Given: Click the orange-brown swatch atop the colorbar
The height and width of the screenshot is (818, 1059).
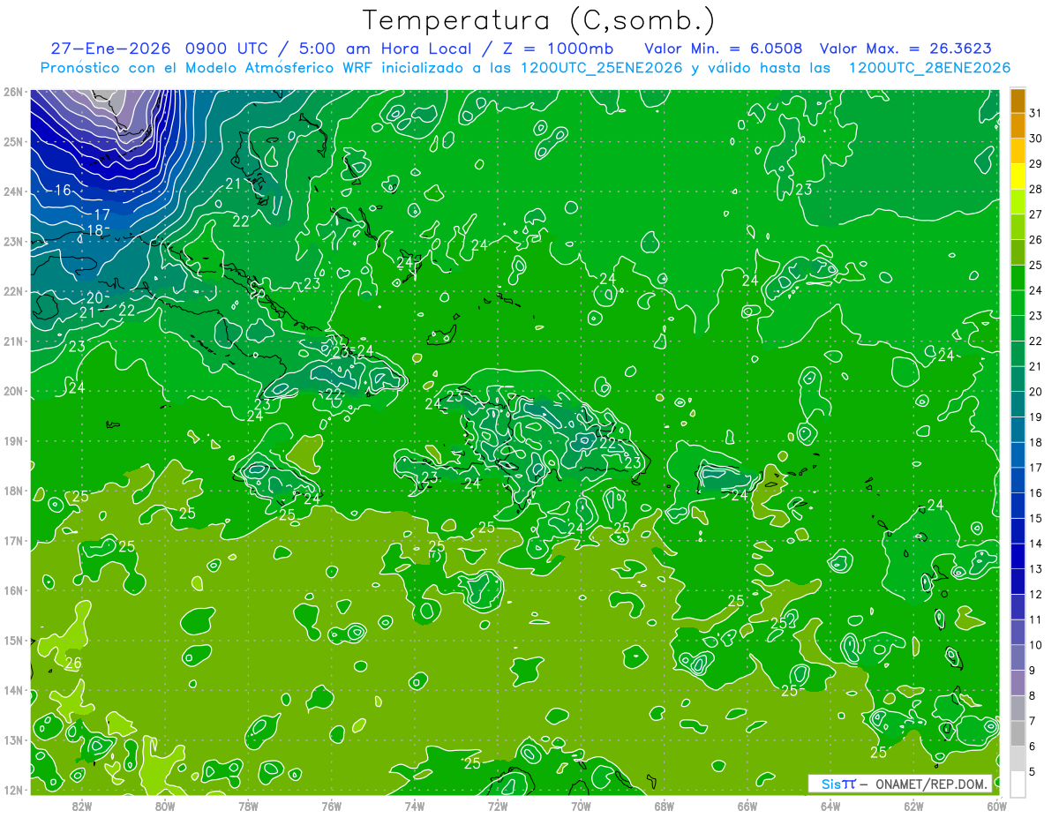Looking at the screenshot, I should click(1018, 101).
